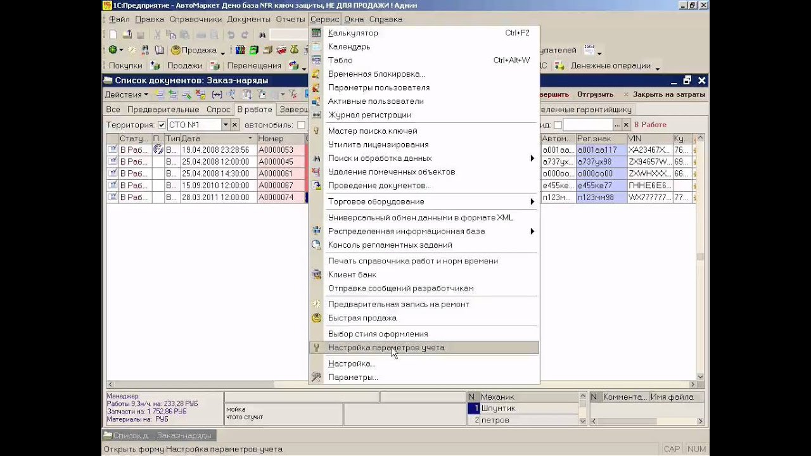
Task: Select Активные пользователи menu entry
Action: (424, 101)
